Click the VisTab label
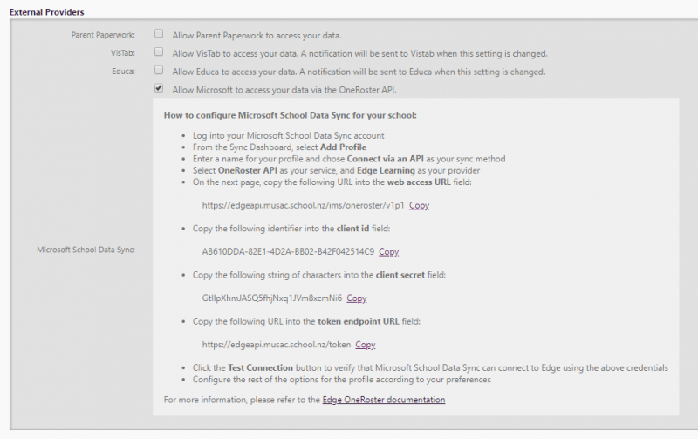 [123, 53]
